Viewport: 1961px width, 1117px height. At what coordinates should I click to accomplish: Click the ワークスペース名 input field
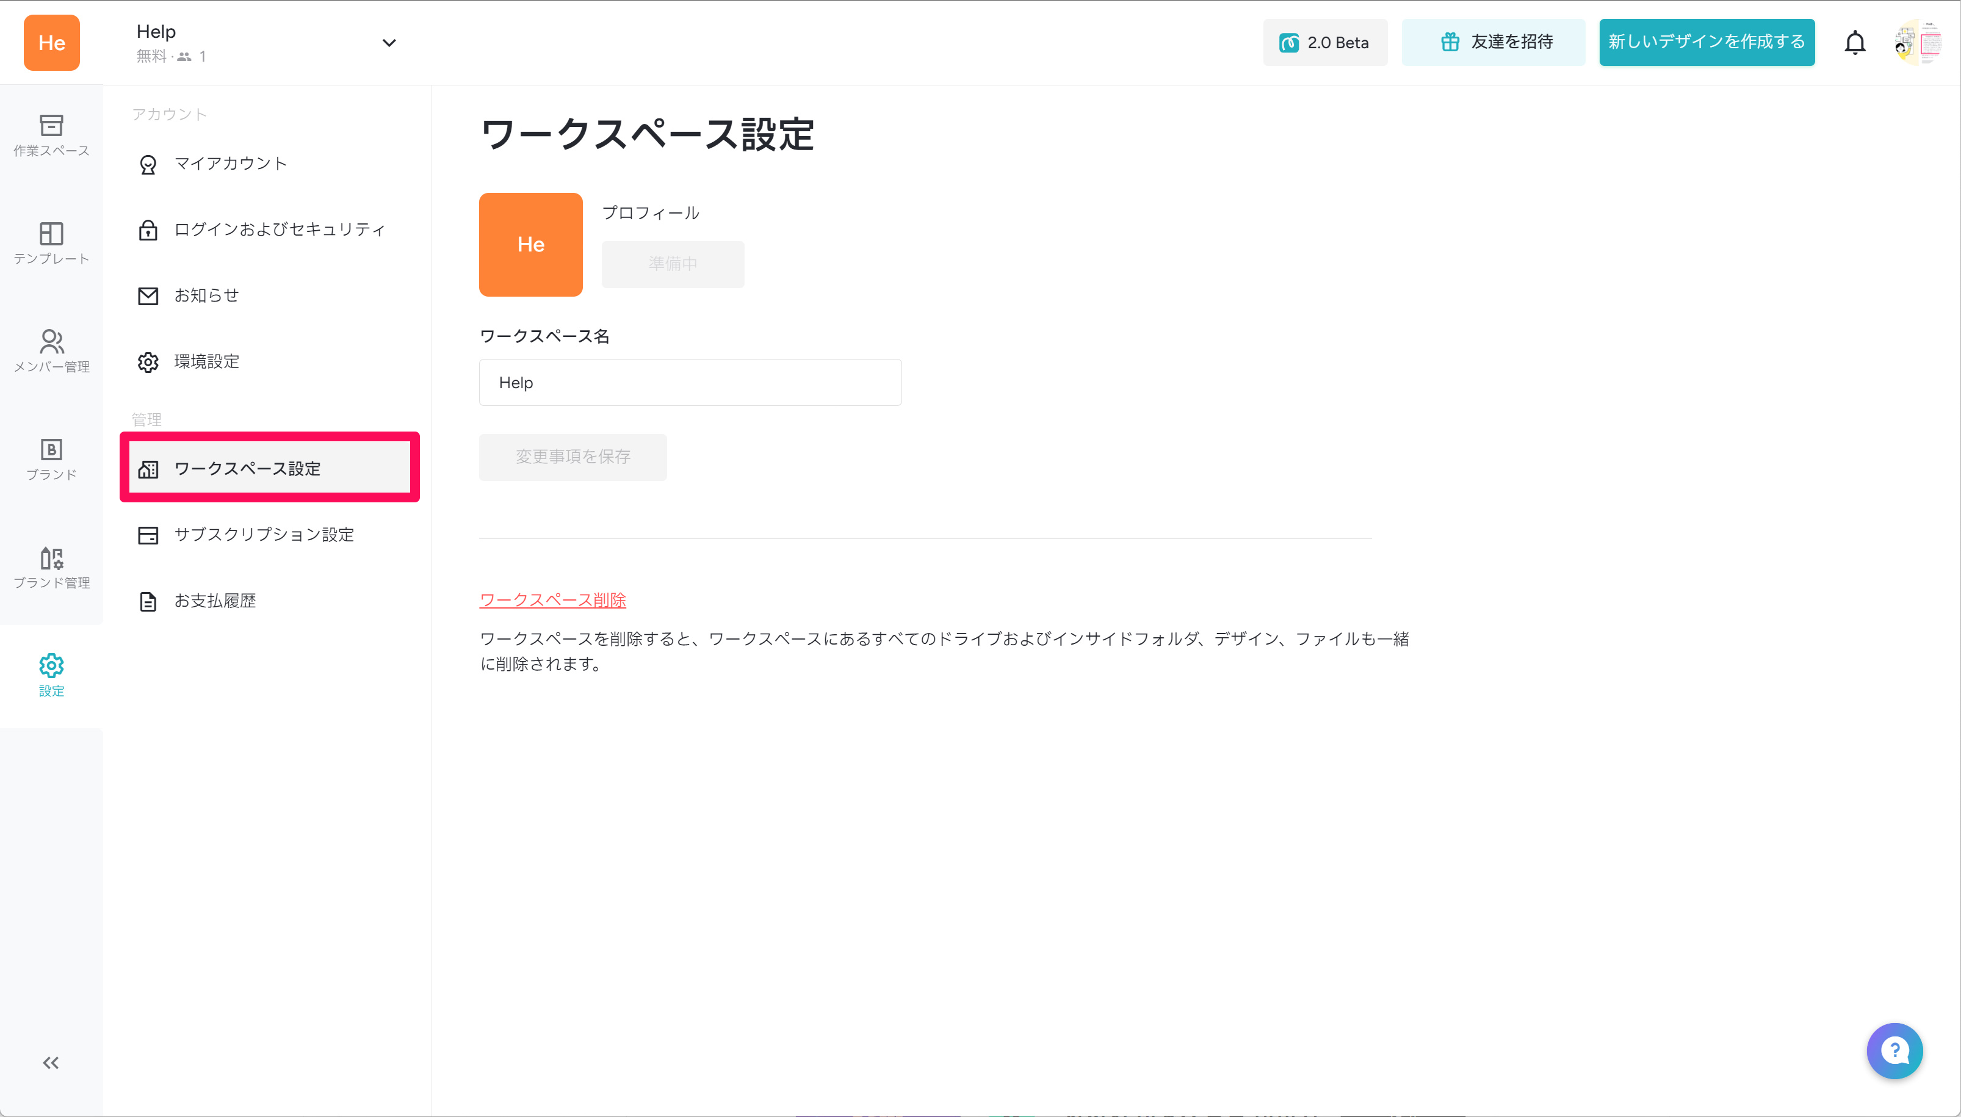coord(690,382)
